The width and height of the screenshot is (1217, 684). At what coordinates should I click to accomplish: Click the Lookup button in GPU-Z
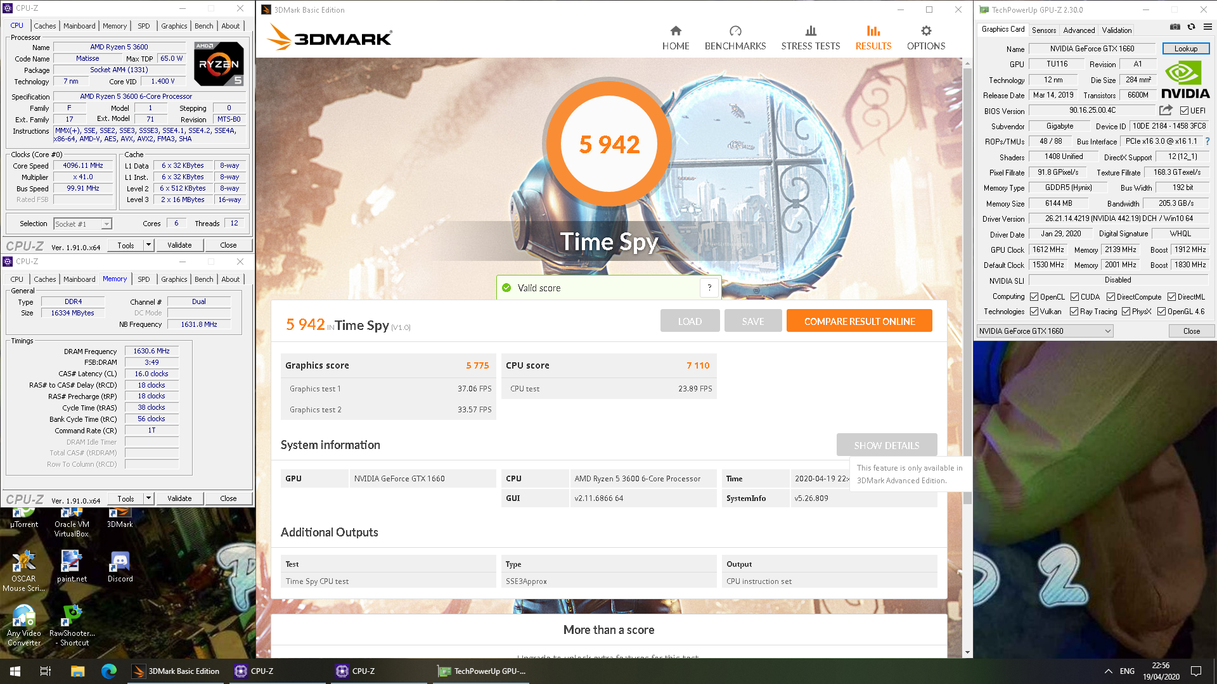point(1186,49)
